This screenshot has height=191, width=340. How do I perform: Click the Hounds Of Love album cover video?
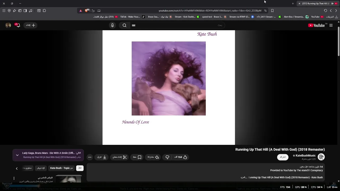tap(169, 78)
